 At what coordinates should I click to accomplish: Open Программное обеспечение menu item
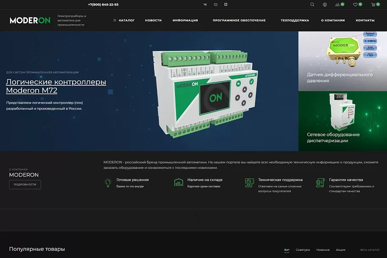pos(239,20)
